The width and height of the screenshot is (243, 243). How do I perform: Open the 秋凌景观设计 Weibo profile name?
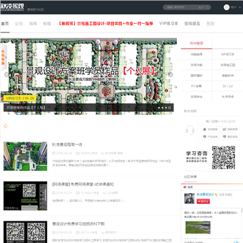click(205, 194)
